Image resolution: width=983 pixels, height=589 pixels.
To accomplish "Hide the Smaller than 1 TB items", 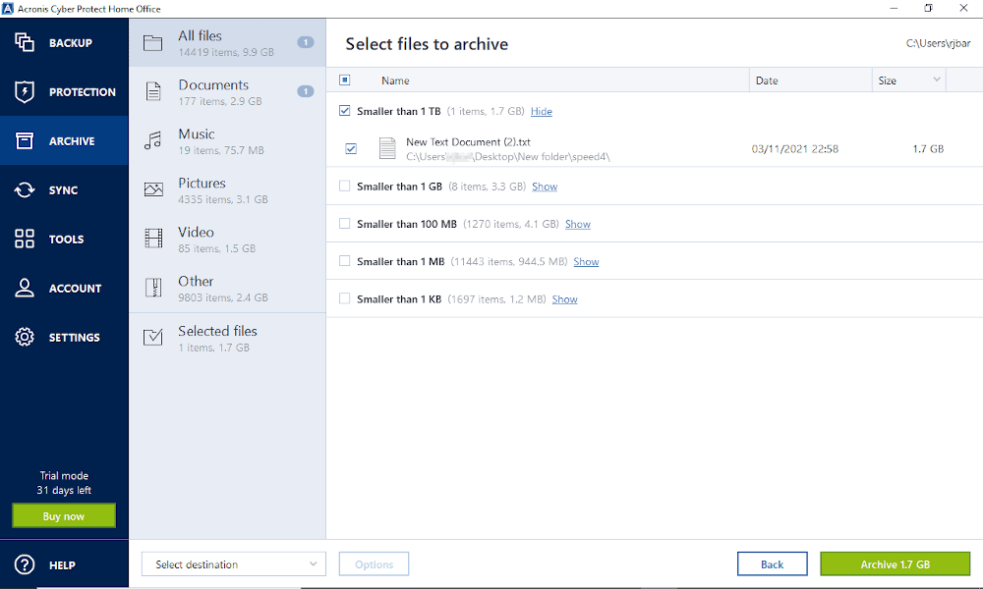I will click(x=542, y=111).
